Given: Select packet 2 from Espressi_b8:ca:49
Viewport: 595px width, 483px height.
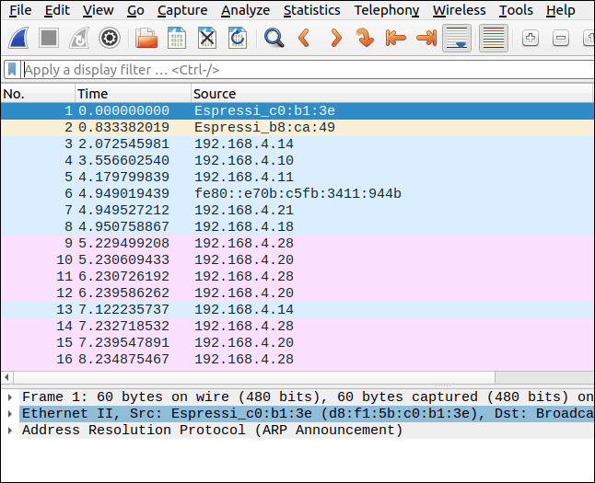Looking at the screenshot, I should 297,127.
